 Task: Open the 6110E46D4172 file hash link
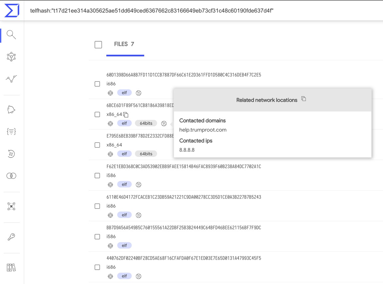(184, 197)
